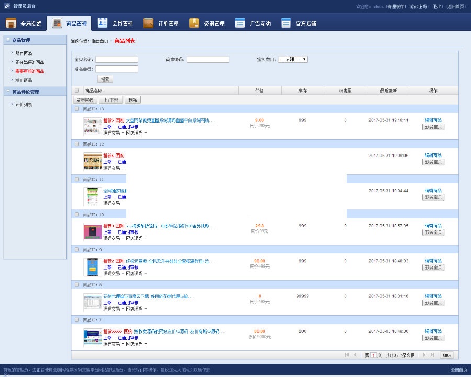471x377 pixels.
Task: Open thumbnail of product ID 7
Action: [93, 338]
